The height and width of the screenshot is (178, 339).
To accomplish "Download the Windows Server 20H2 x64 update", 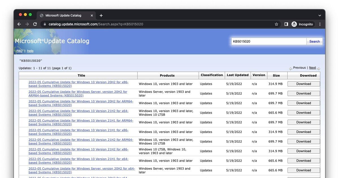I will point(304,170).
